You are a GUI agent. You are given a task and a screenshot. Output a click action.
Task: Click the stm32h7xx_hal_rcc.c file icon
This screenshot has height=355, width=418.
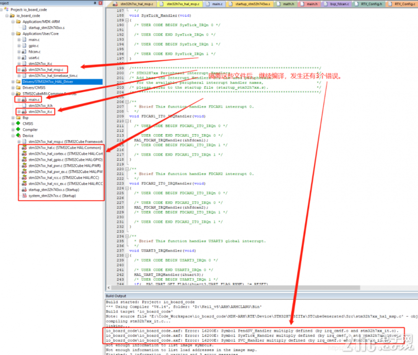(24, 177)
